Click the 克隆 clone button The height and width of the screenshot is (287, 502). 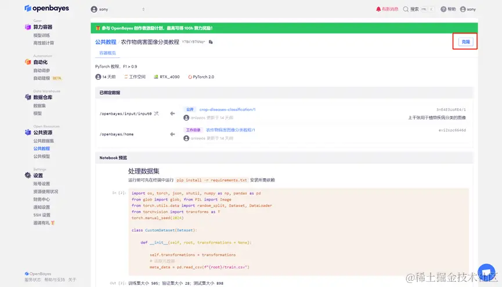(465, 42)
